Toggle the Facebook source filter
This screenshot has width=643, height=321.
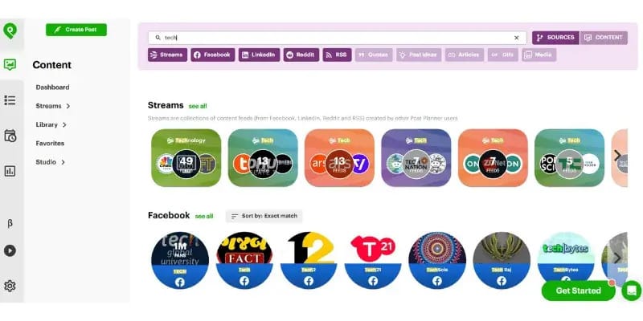[x=212, y=55]
